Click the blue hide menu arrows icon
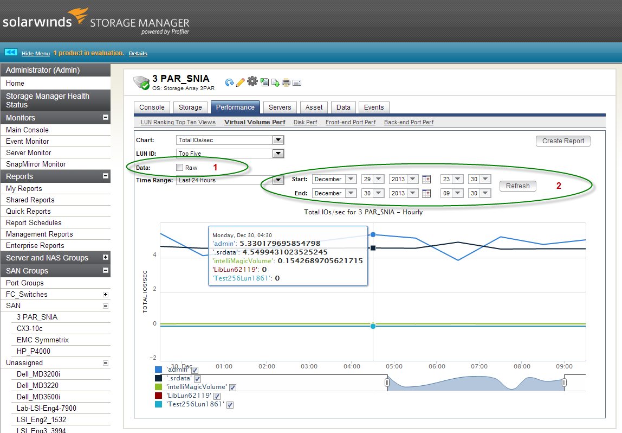This screenshot has width=622, height=433. pos(11,52)
